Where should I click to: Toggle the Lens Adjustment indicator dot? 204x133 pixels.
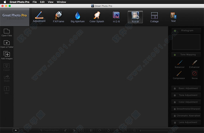175,122
